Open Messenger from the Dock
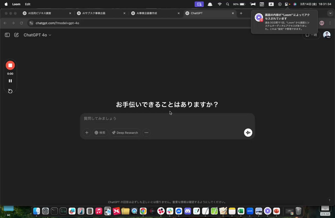This screenshot has height=218, width=335. [x=179, y=211]
